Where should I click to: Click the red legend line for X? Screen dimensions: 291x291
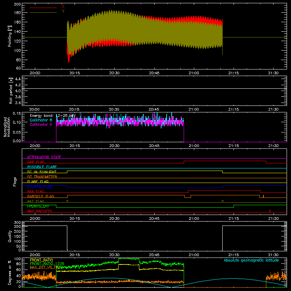coord(43,8)
